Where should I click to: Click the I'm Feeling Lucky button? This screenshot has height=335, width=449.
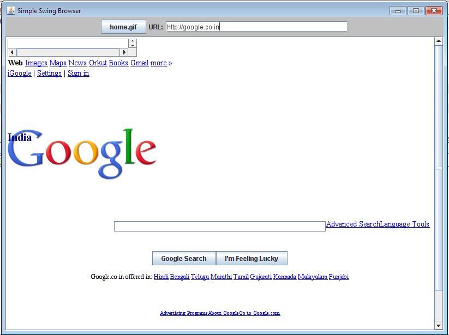(x=252, y=258)
